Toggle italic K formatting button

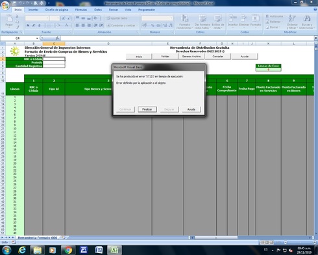(34, 25)
